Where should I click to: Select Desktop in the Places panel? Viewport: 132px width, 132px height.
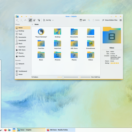(23, 31)
